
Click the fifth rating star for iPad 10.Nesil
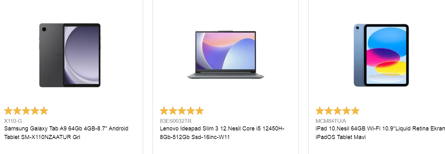[355, 111]
